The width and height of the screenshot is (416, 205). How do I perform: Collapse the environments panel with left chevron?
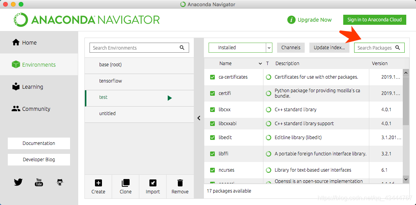click(199, 118)
